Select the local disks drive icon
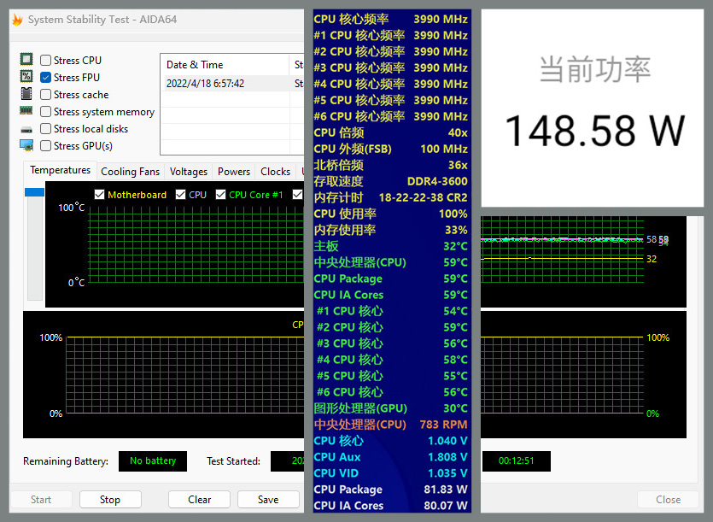The height and width of the screenshot is (522, 713). 27,128
